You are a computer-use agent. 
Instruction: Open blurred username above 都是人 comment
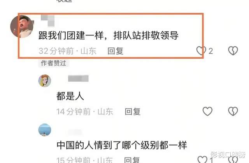click(x=78, y=79)
